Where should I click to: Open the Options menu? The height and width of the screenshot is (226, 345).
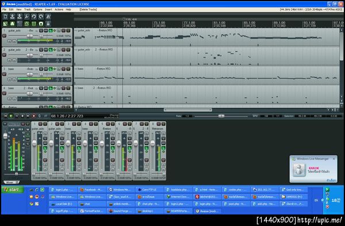[37, 9]
